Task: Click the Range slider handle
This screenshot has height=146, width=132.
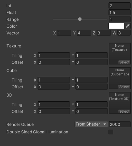Action: (80, 19)
